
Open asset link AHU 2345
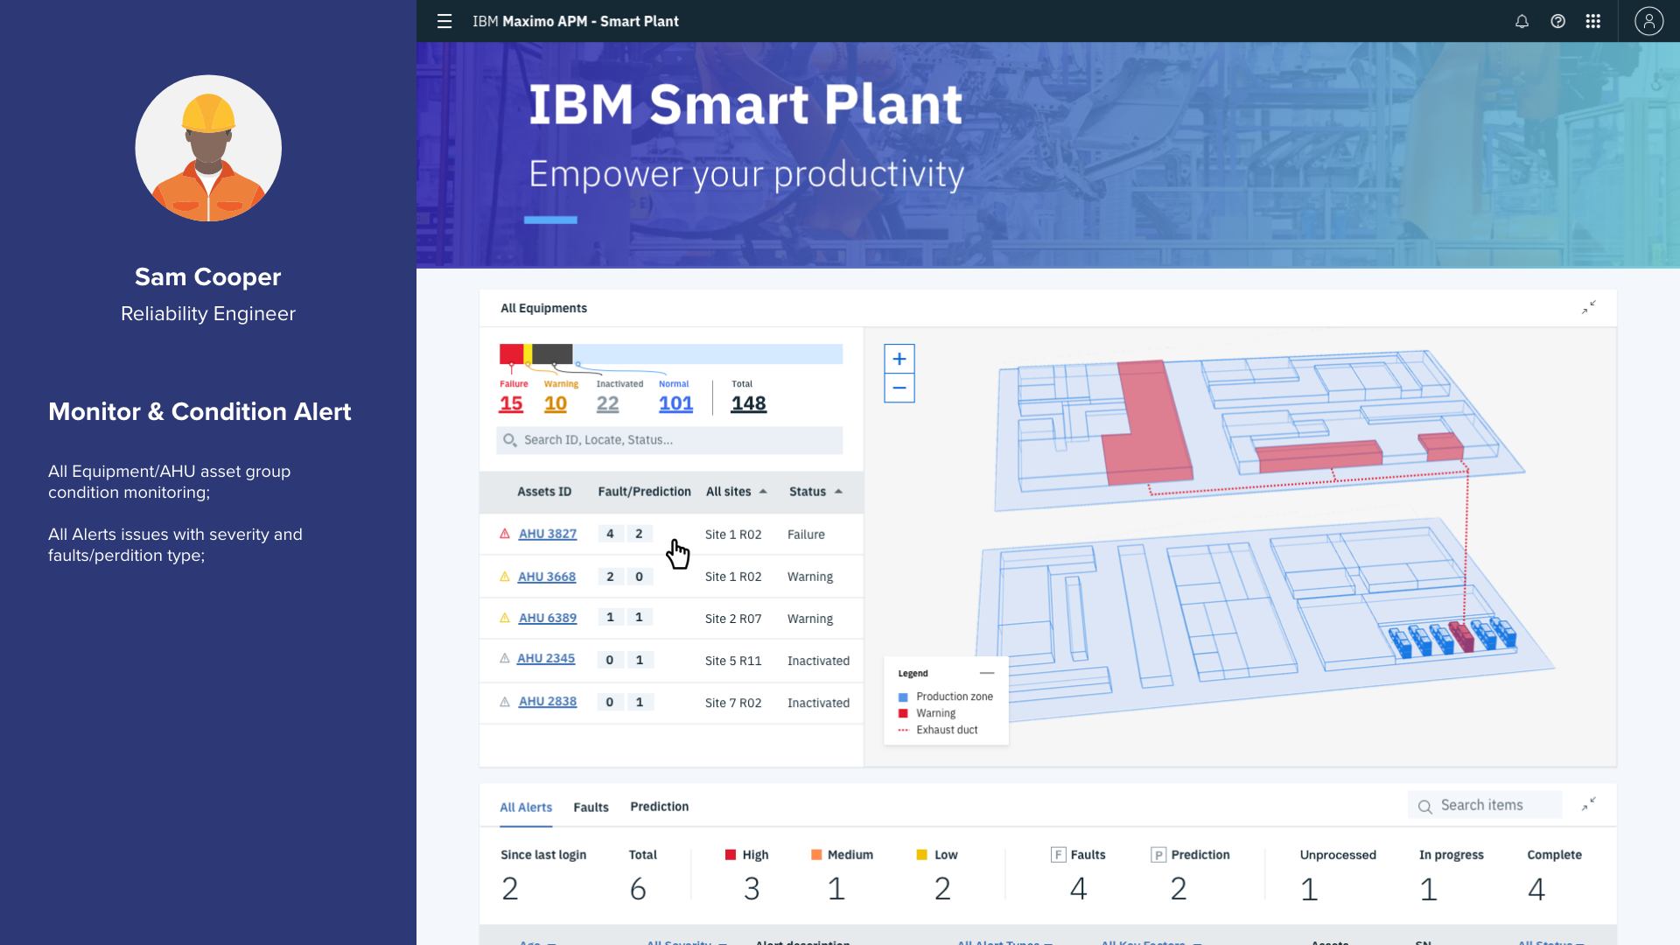pos(546,659)
